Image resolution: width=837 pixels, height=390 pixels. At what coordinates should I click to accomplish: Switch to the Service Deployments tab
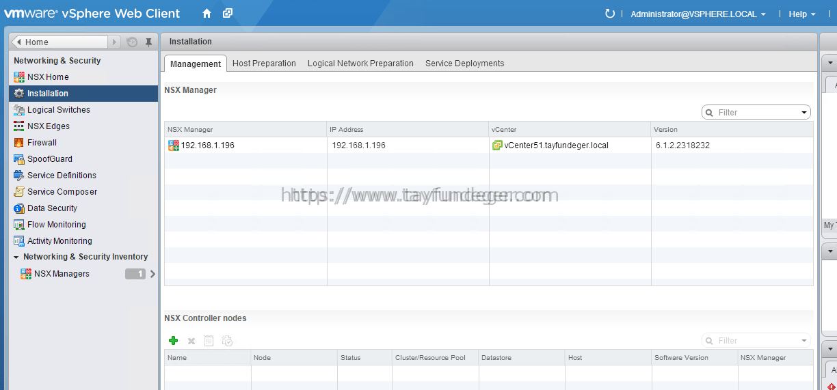coord(465,64)
